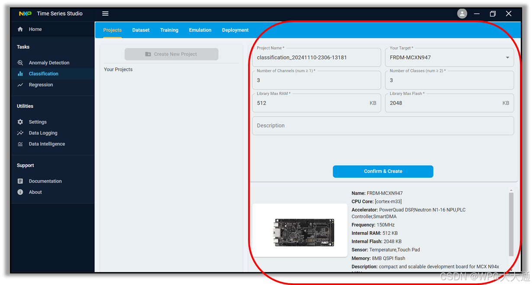Screen dimensions: 532x285
Task: Open the user account avatar
Action: (x=462, y=14)
